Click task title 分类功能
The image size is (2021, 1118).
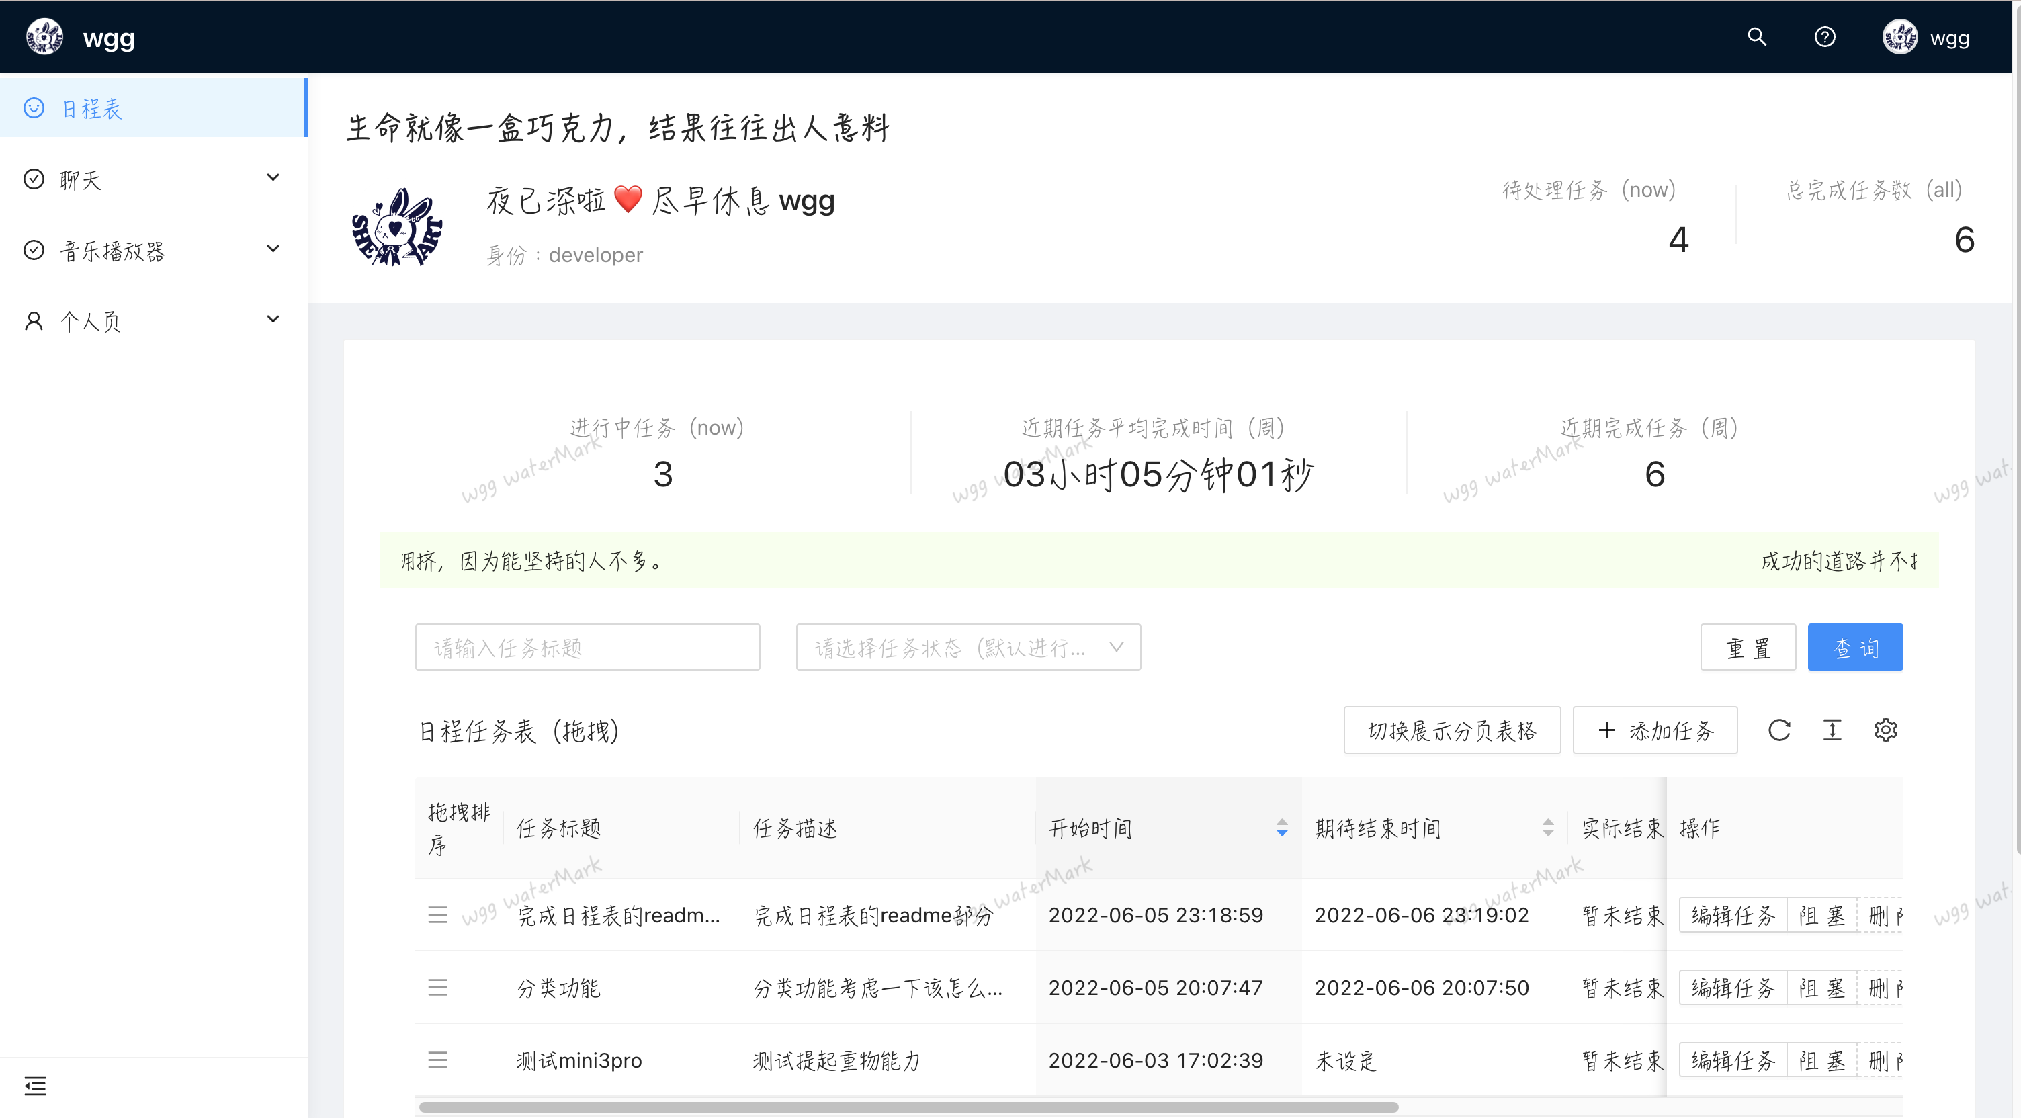click(558, 987)
